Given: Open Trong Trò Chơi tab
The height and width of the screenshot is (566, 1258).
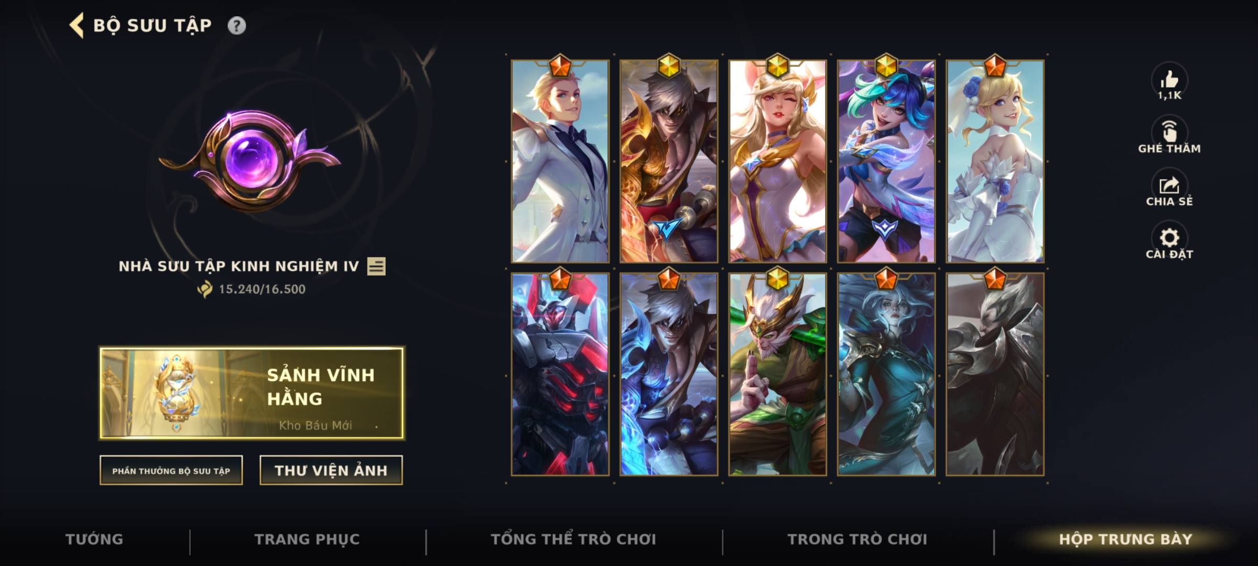Looking at the screenshot, I should pos(858,539).
